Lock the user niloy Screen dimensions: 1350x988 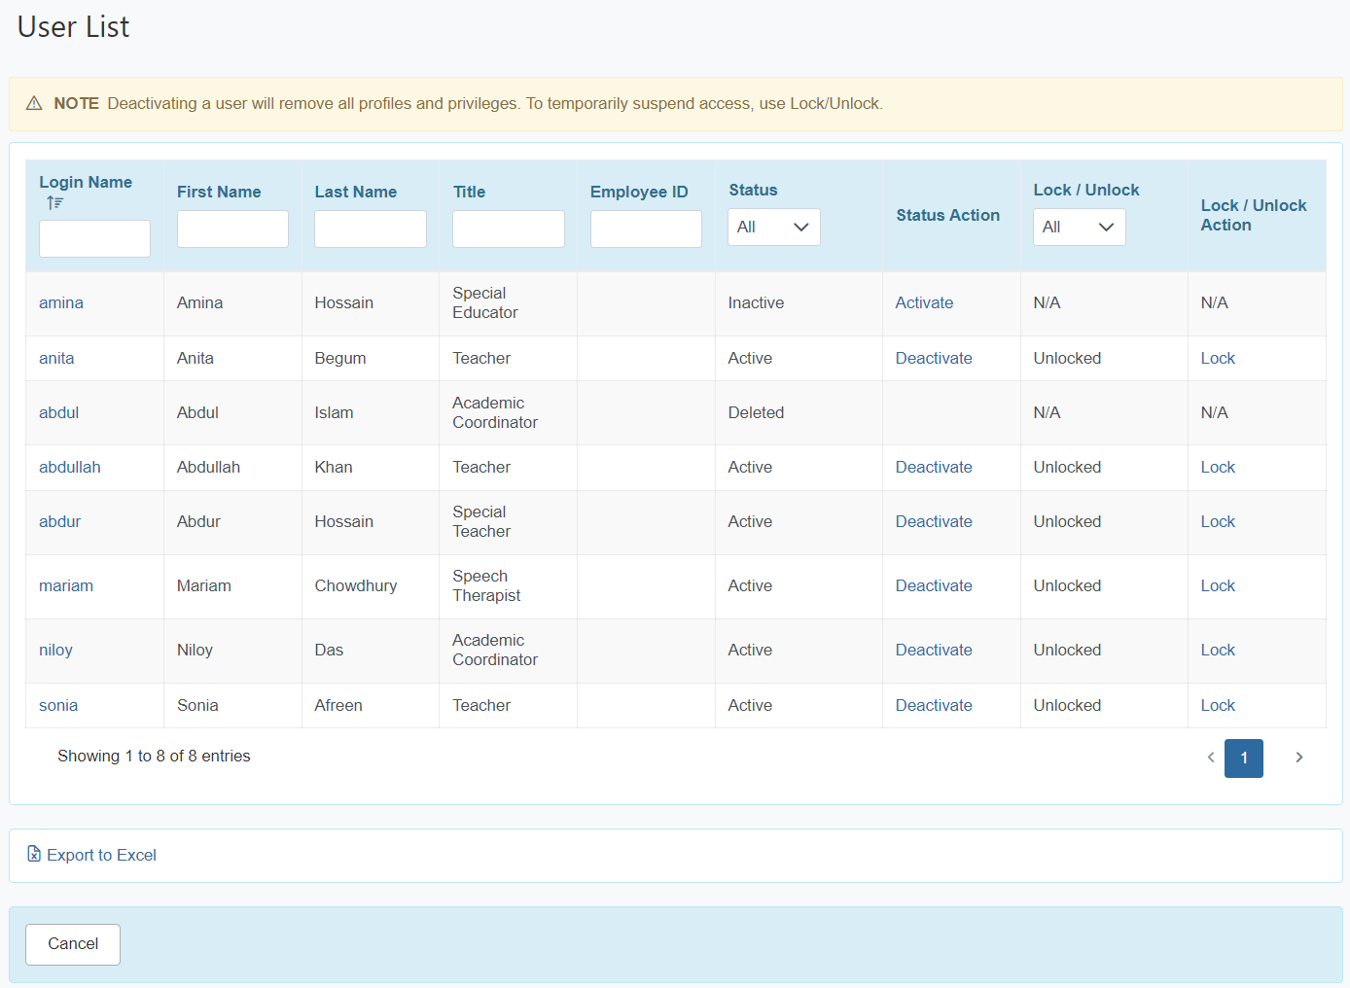click(x=1218, y=650)
